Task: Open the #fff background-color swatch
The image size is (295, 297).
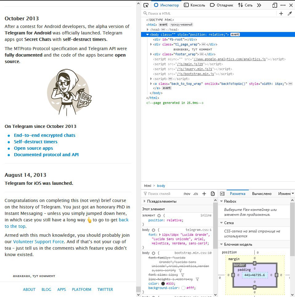Action: (183, 288)
